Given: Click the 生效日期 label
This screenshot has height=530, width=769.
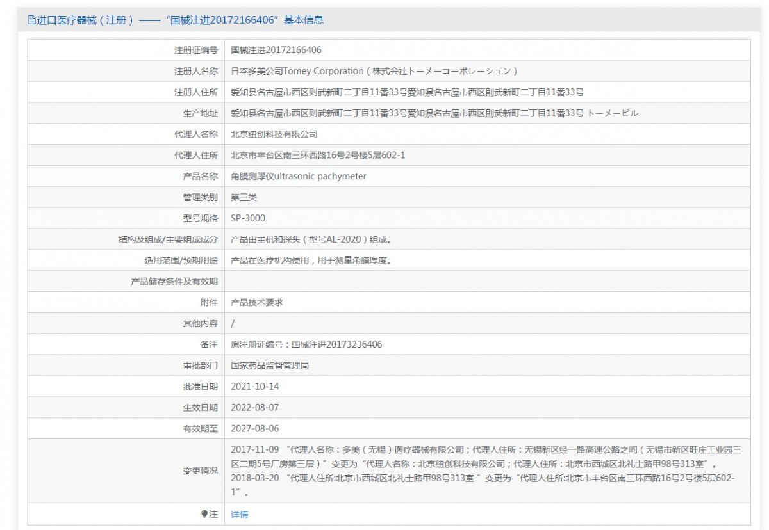Looking at the screenshot, I should tap(201, 407).
